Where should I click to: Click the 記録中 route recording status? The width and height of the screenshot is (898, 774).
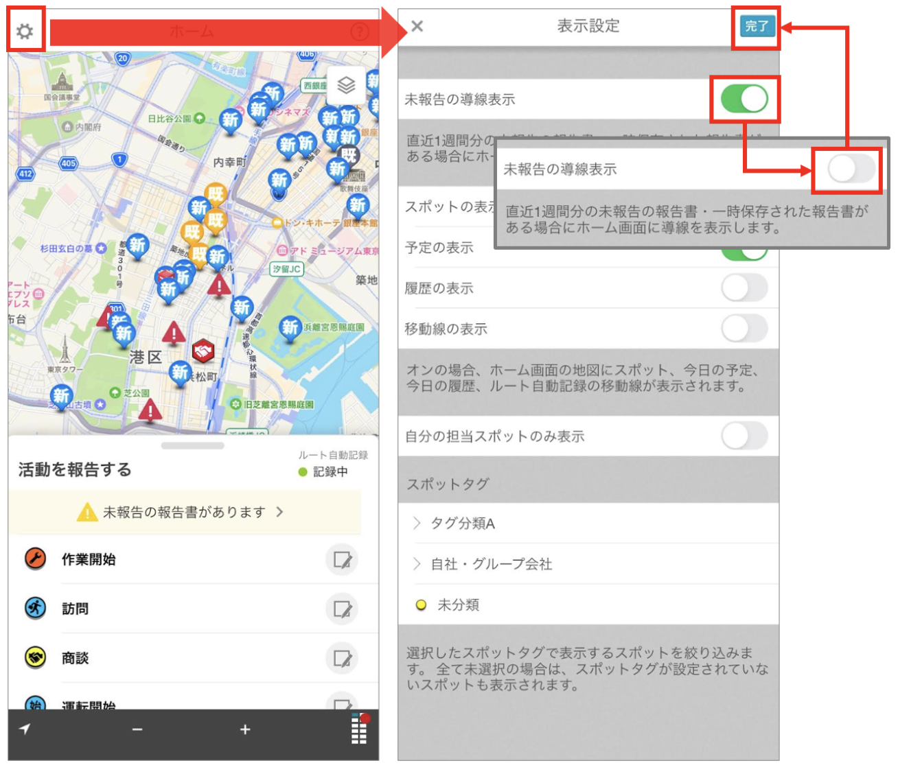click(x=323, y=472)
